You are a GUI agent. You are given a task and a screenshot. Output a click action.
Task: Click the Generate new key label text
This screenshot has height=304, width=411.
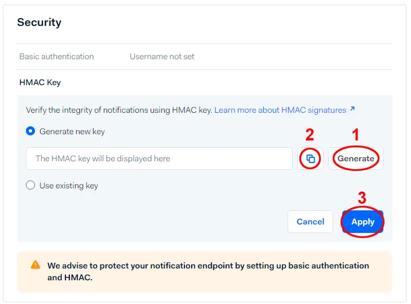click(72, 131)
